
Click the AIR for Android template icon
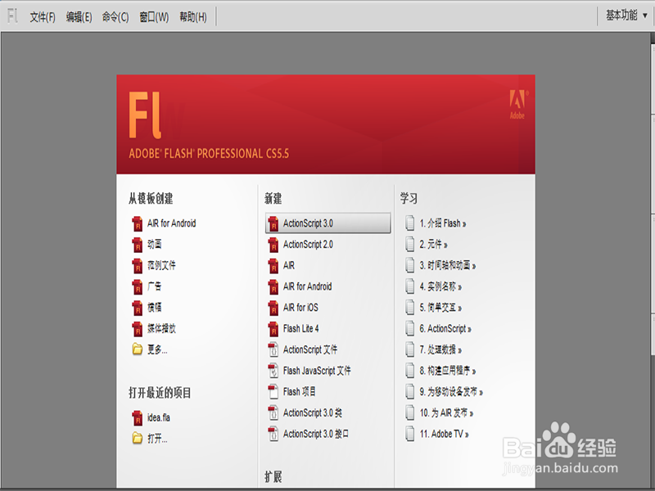[137, 223]
